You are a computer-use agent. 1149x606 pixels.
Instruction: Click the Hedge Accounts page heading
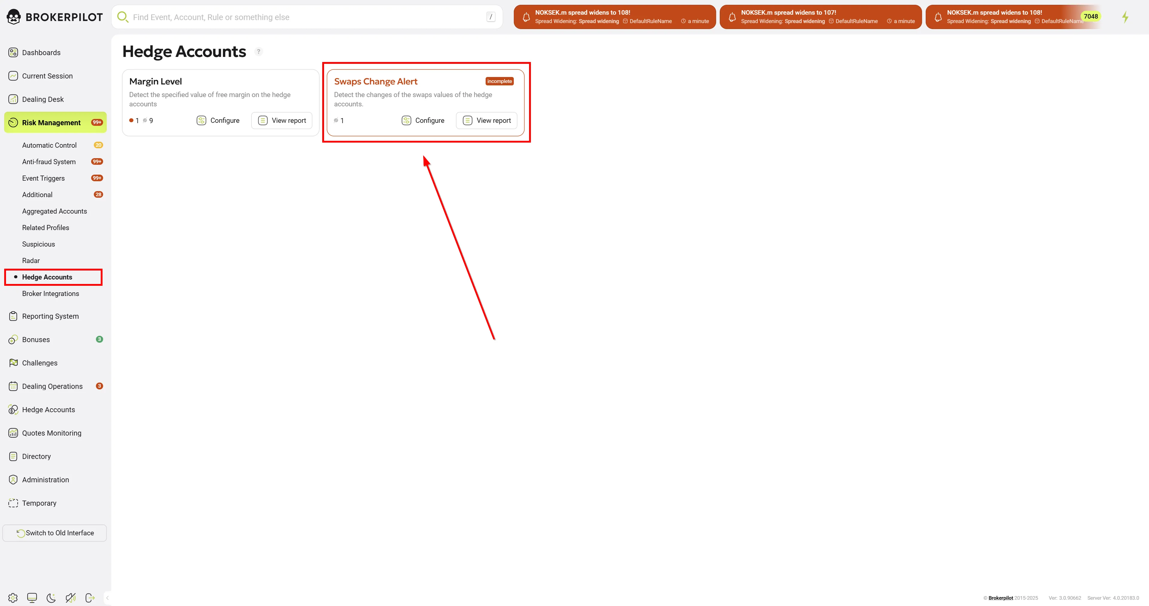pyautogui.click(x=184, y=52)
